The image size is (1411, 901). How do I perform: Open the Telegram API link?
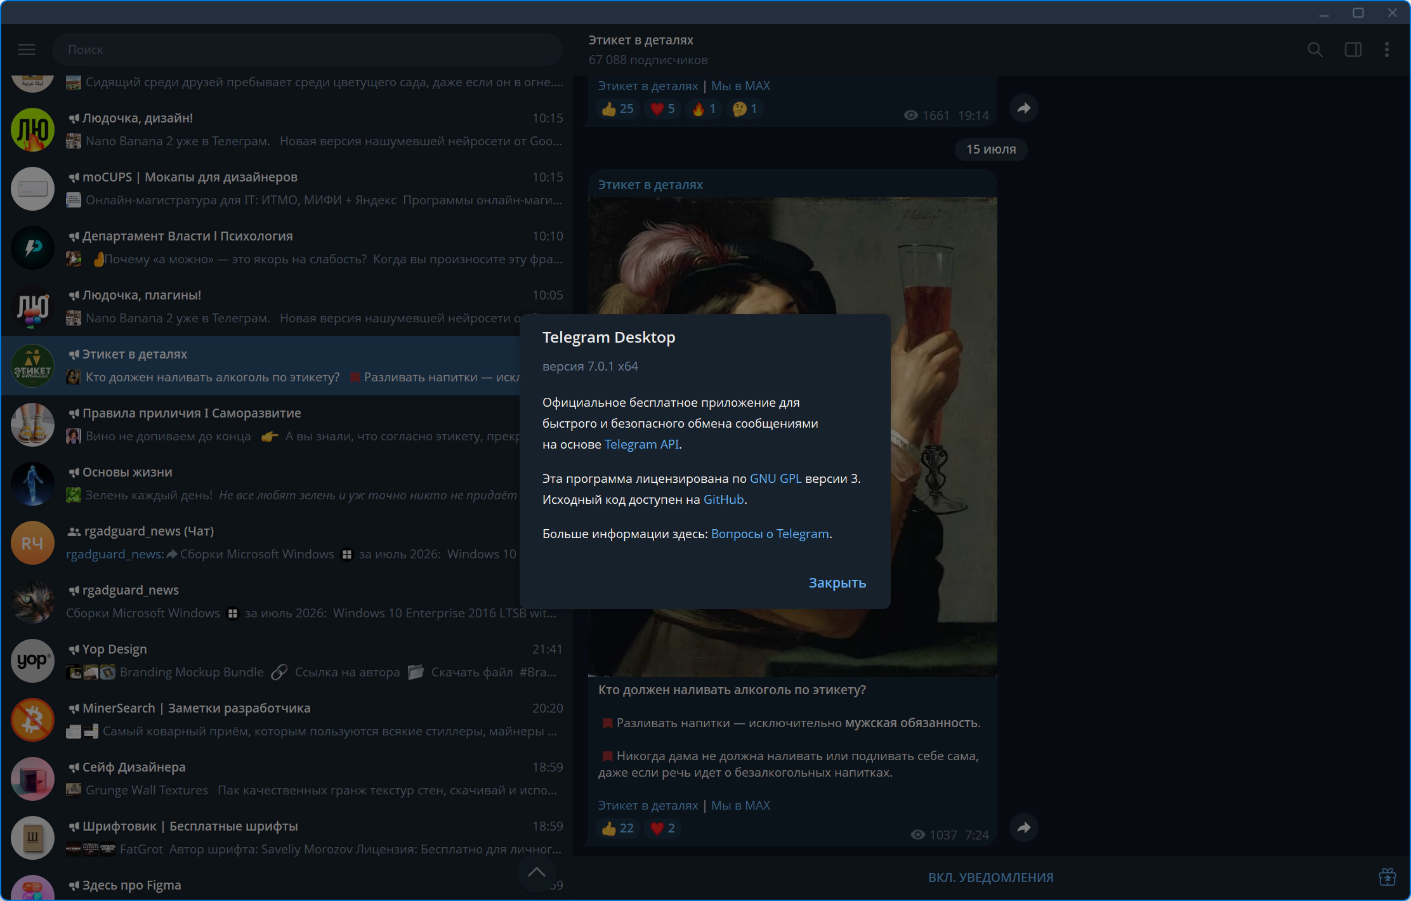[641, 444]
